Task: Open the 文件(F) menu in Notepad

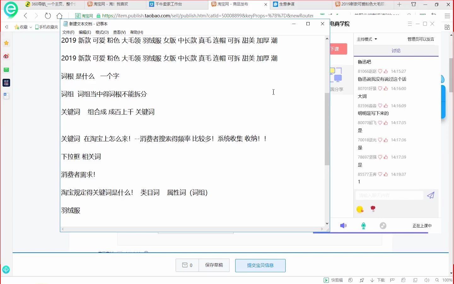Action: [x=68, y=32]
